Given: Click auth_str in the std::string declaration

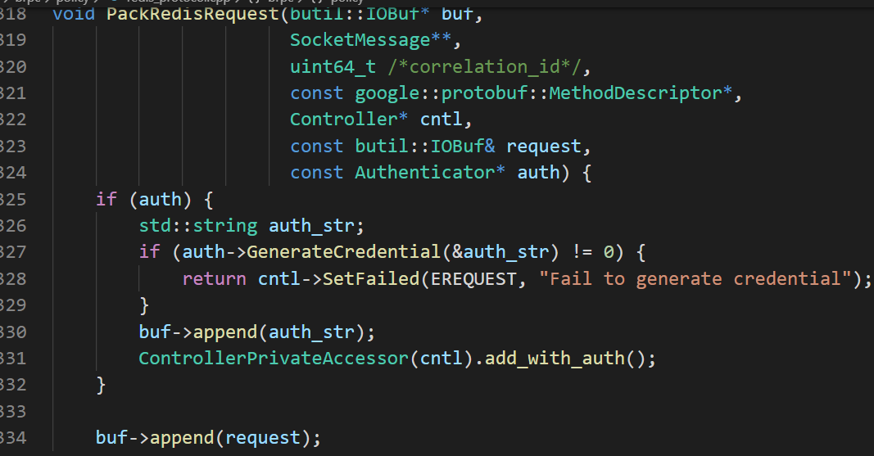Looking at the screenshot, I should click(311, 226).
